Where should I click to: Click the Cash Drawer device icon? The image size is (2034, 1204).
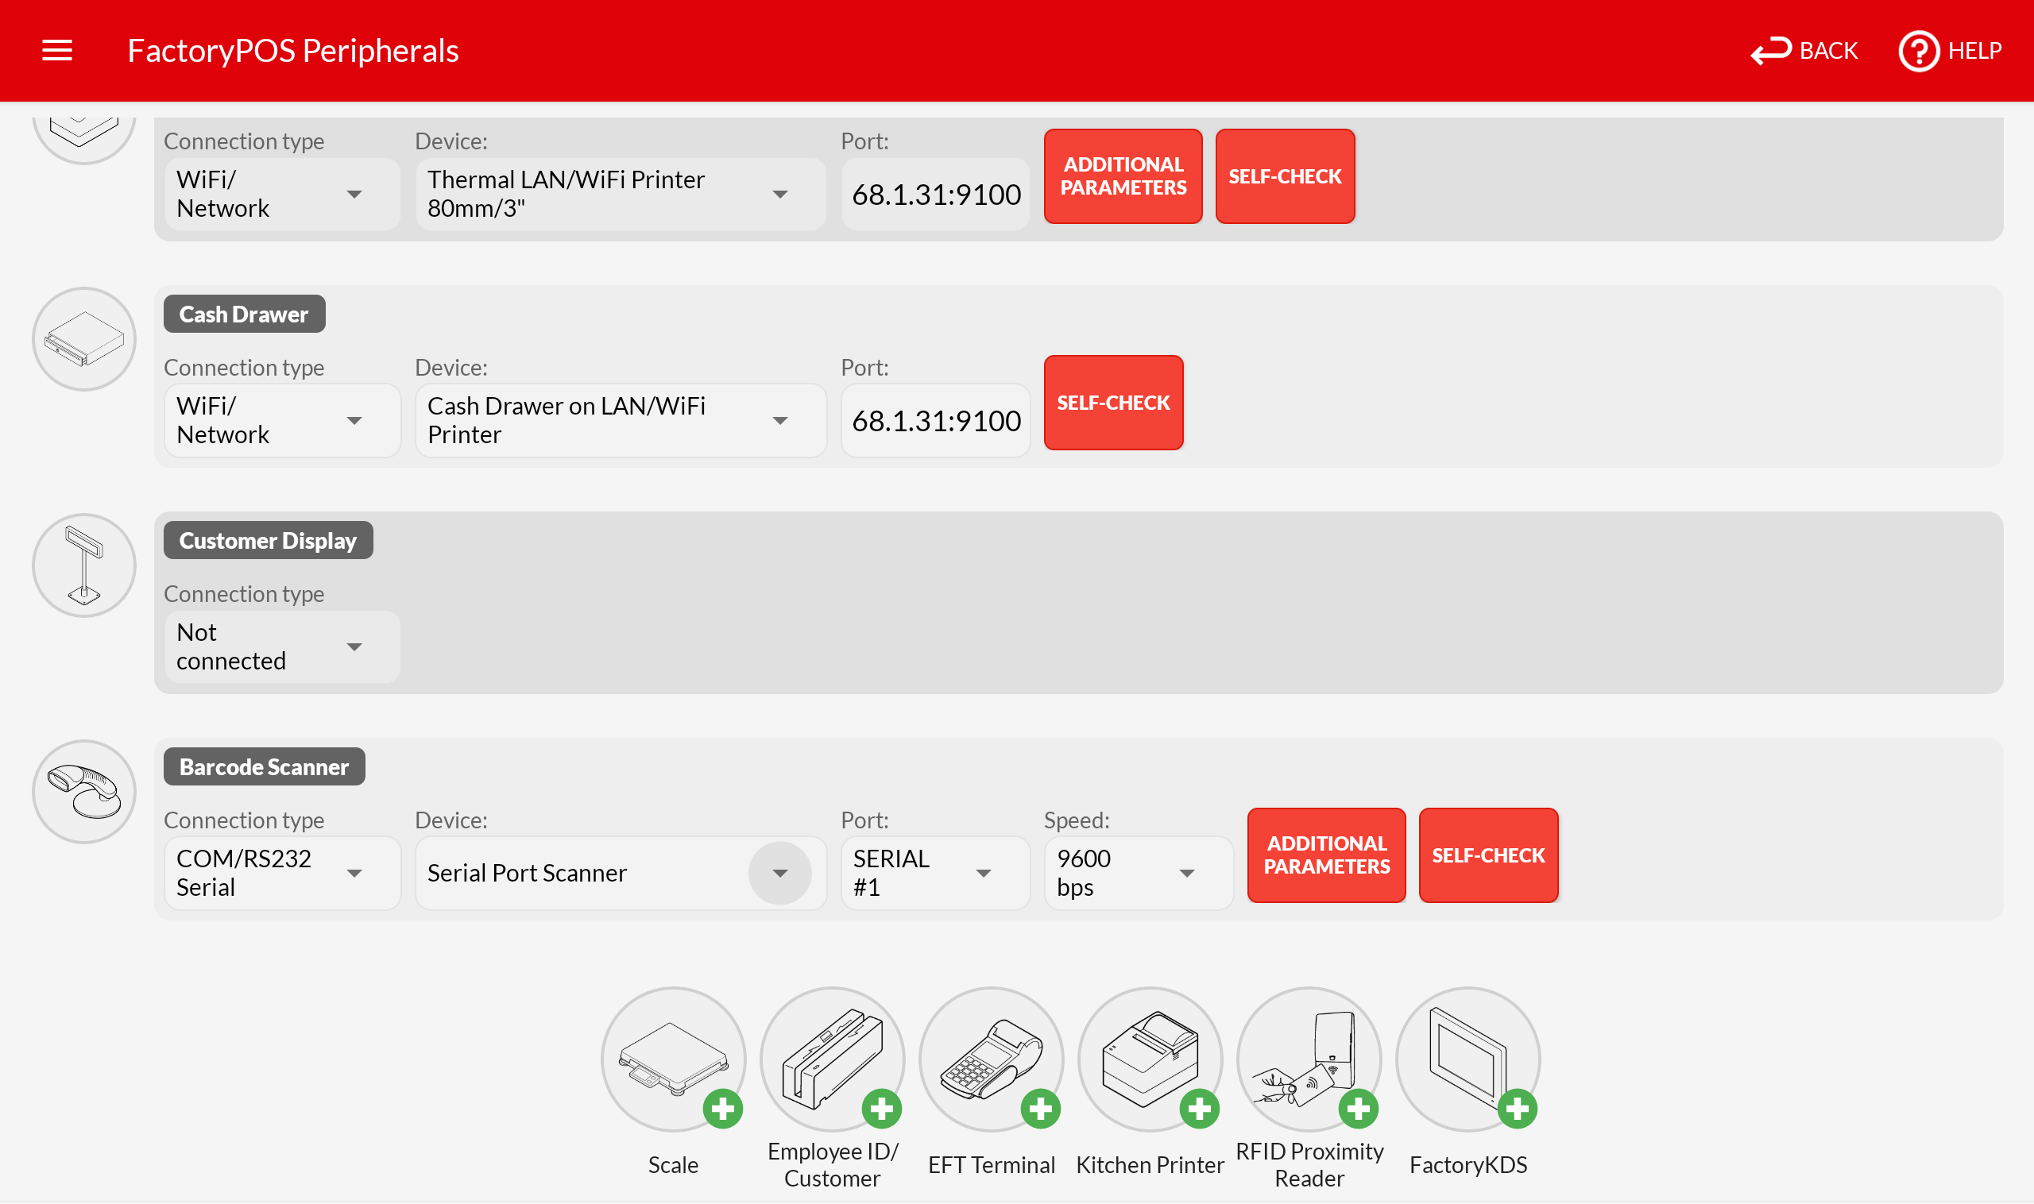tap(83, 339)
